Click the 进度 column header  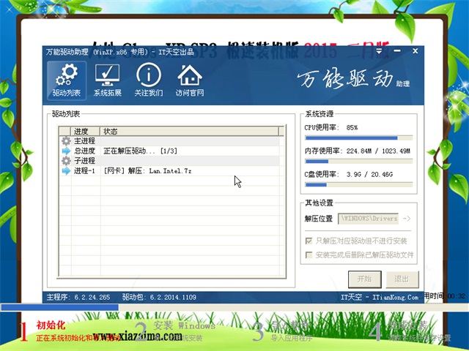(x=81, y=132)
